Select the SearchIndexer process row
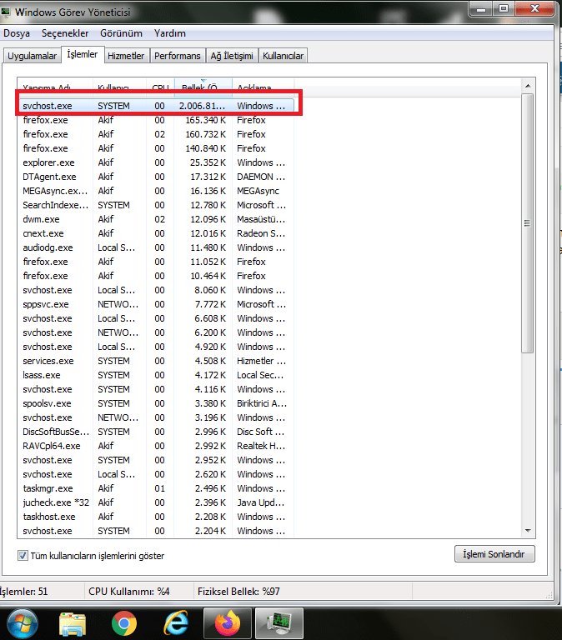562x640 pixels. coord(156,205)
